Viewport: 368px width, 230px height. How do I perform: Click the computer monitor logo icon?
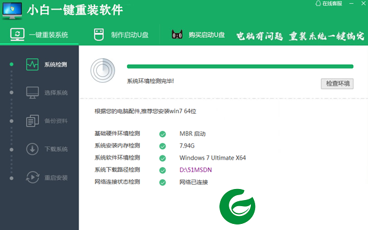coord(12,11)
